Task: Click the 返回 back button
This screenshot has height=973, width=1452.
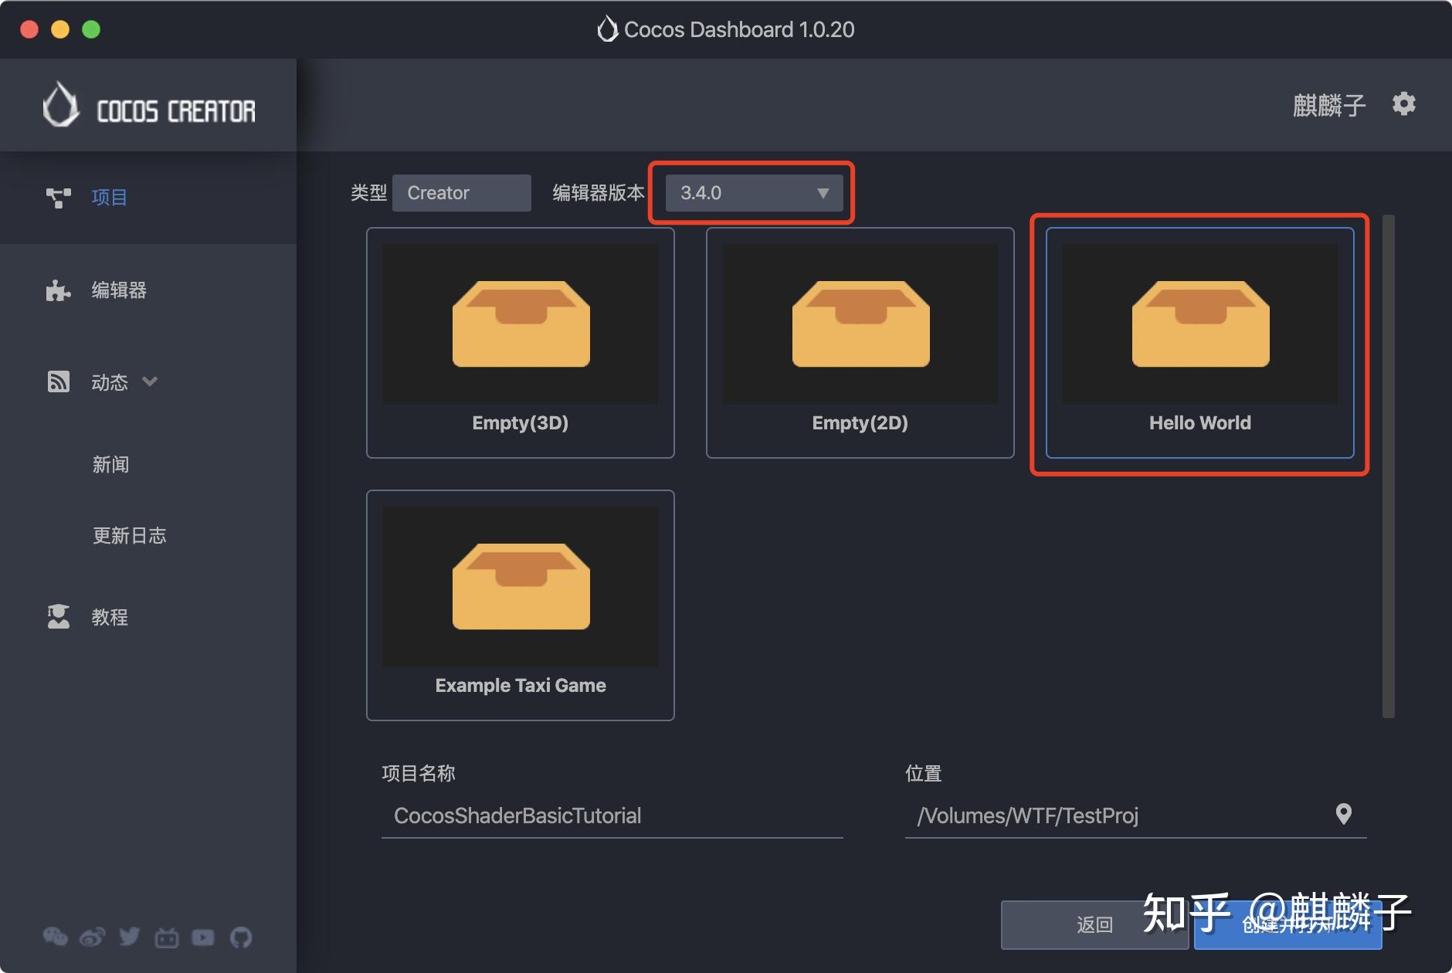Action: point(1094,924)
